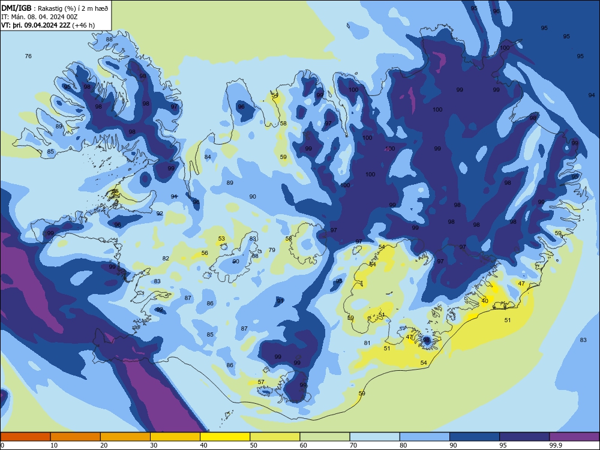Select the purple above-99.9 legend swatch

pos(574,437)
